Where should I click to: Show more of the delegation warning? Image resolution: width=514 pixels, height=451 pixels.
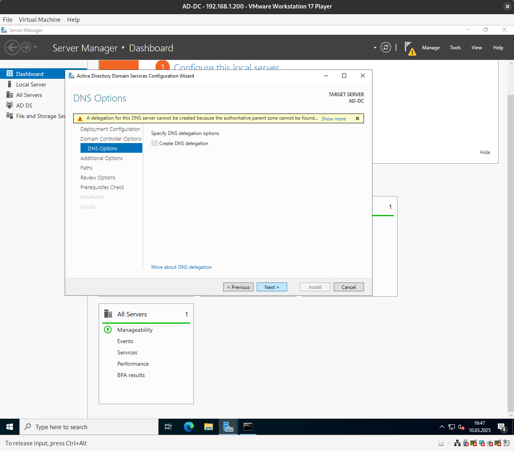pyautogui.click(x=333, y=119)
